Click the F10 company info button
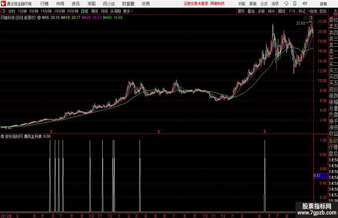This screenshot has width=338, height=218. click(292, 11)
